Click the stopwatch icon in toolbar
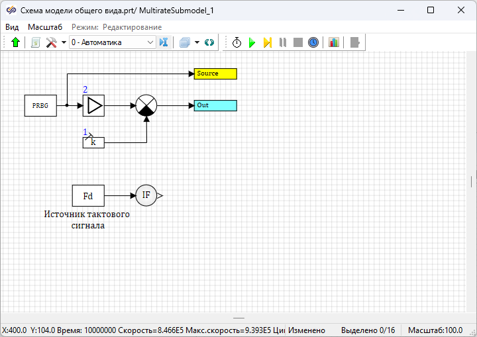The width and height of the screenshot is (477, 337). pyautogui.click(x=237, y=42)
